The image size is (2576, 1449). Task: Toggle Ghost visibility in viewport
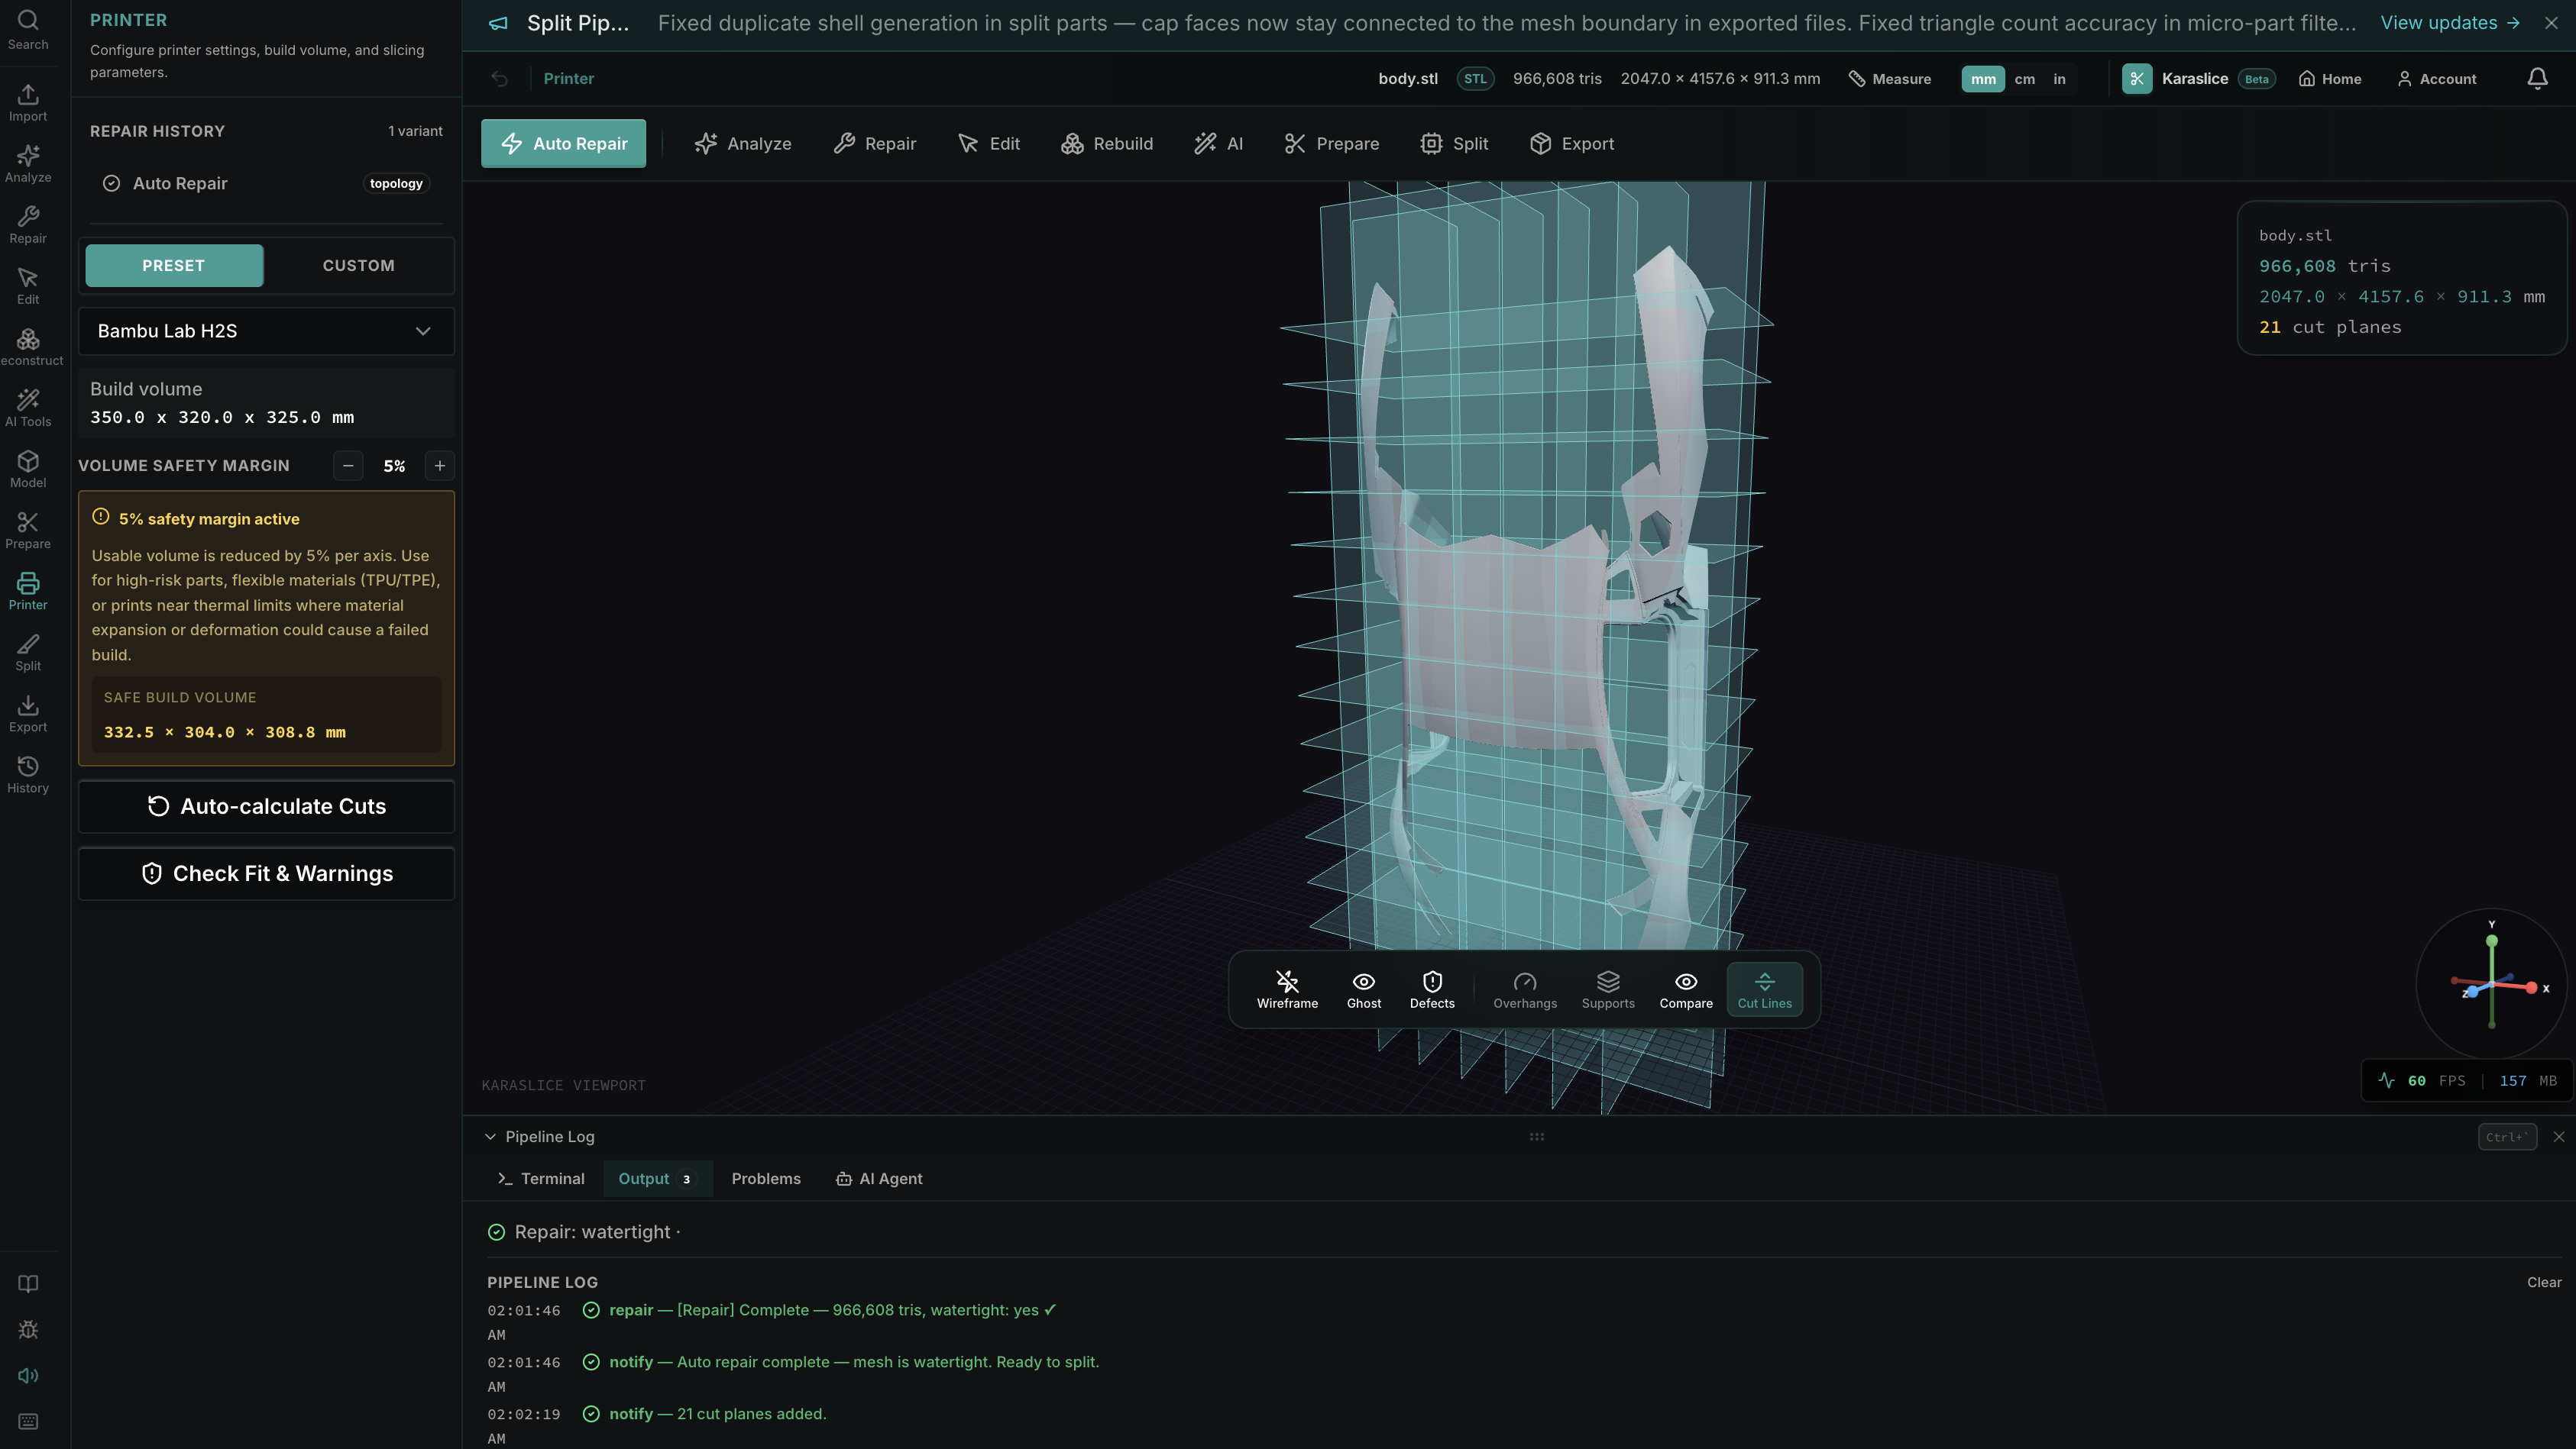pos(1363,989)
